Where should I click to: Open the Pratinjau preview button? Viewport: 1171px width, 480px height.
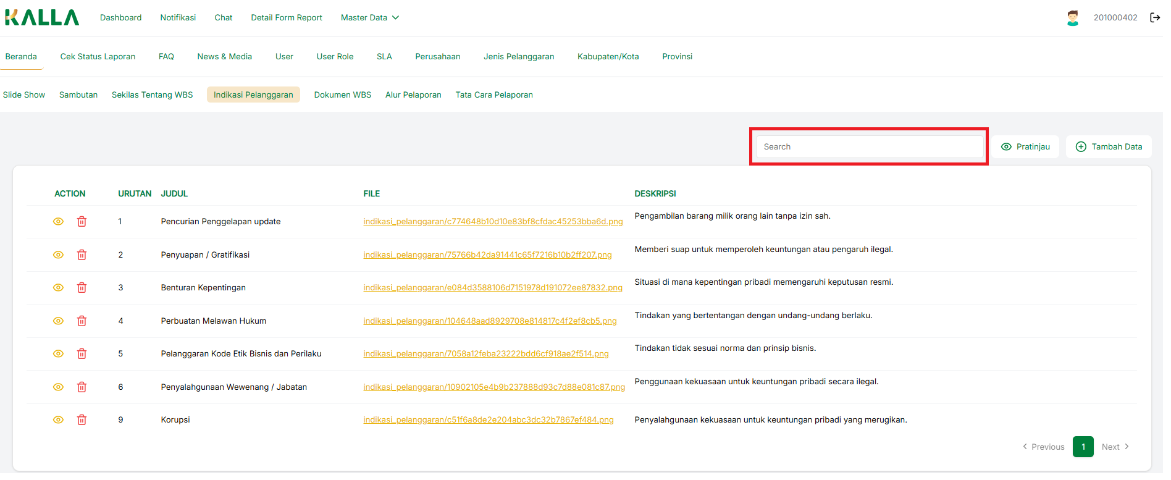(1025, 147)
